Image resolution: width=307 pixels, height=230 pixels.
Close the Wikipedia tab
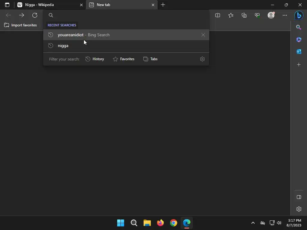click(81, 5)
